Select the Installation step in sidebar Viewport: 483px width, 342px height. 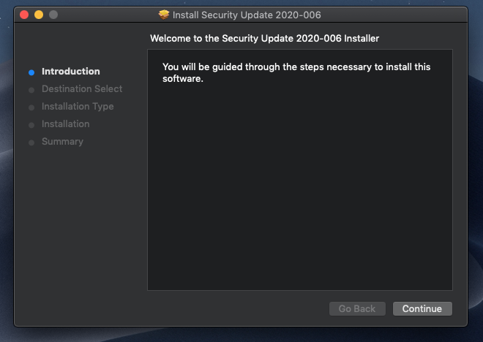coord(66,124)
